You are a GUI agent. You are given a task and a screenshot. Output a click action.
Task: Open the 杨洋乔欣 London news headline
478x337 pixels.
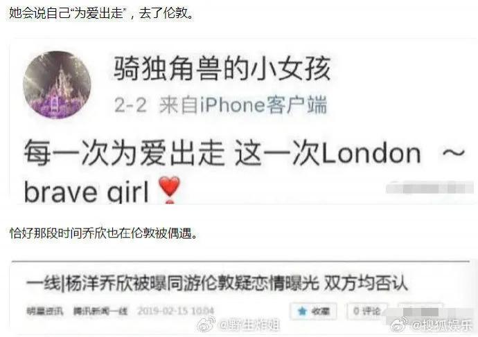pyautogui.click(x=216, y=284)
